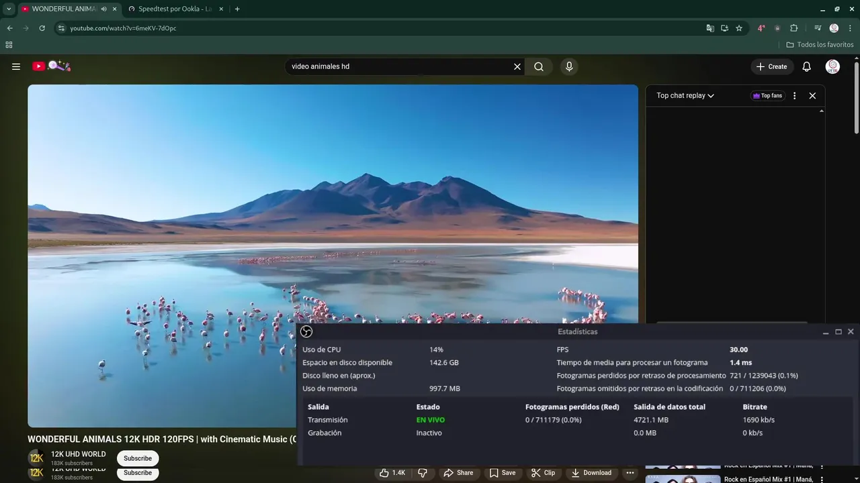This screenshot has width=860, height=483.
Task: Mute the YouTube tab audio icon
Action: (104, 9)
